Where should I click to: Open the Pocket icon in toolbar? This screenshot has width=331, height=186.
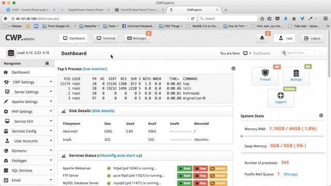click(x=277, y=19)
